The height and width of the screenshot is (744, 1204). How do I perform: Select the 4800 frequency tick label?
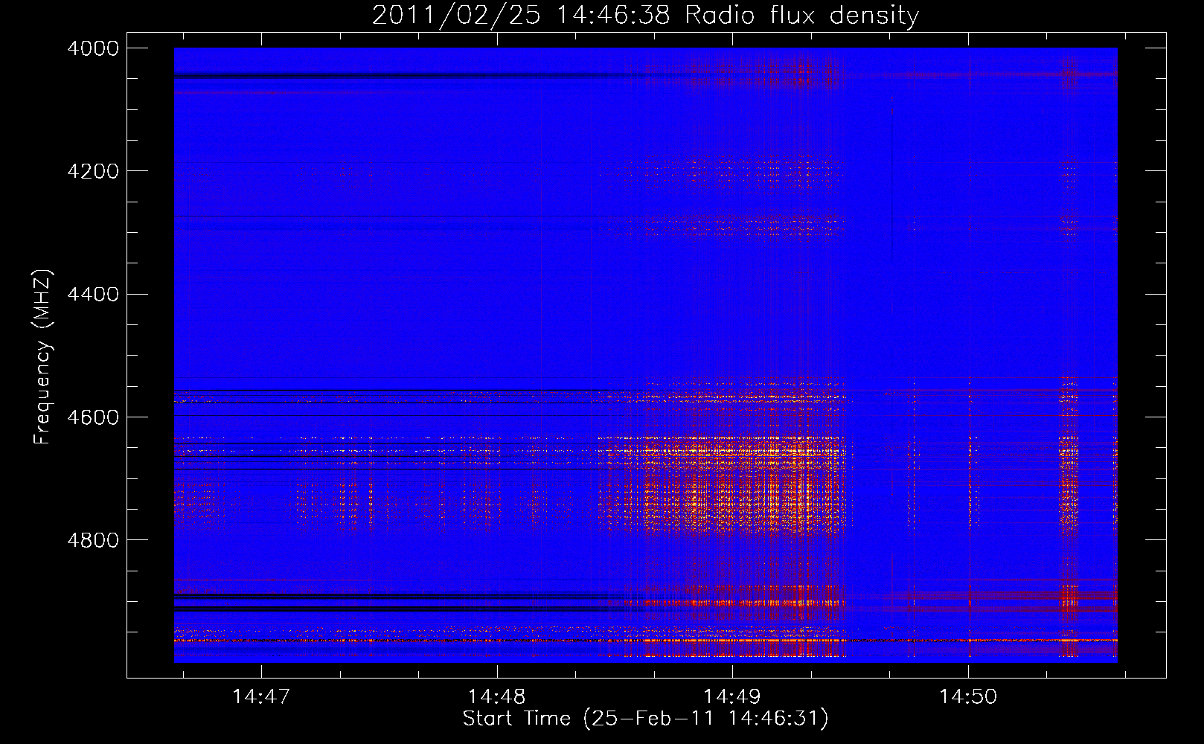[x=93, y=540]
